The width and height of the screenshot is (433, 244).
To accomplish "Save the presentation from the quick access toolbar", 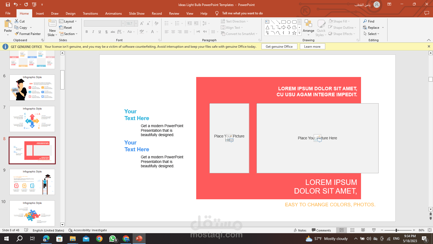I will (8, 5).
